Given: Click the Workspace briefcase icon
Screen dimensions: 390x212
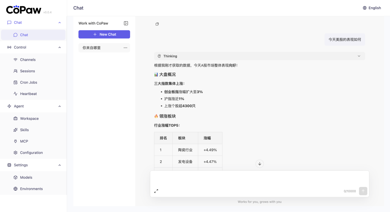Looking at the screenshot, I should [16, 118].
